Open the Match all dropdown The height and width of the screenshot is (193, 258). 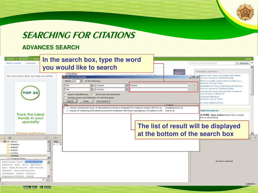pyautogui.click(x=78, y=81)
